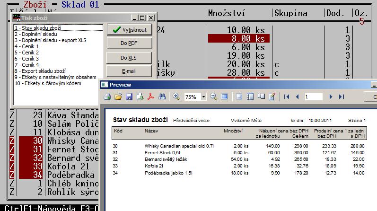Maximize the Tisk zboží window
Image resolution: width=377 pixels, height=211 pixels.
pyautogui.click(x=142, y=18)
